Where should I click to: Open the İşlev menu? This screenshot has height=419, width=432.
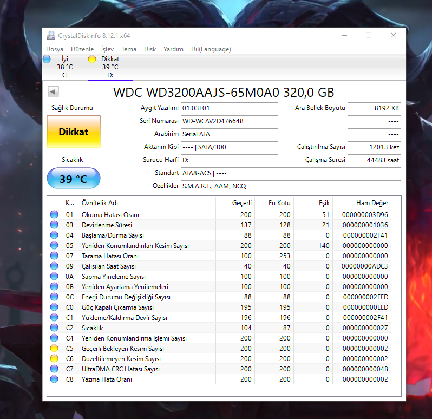pos(107,49)
